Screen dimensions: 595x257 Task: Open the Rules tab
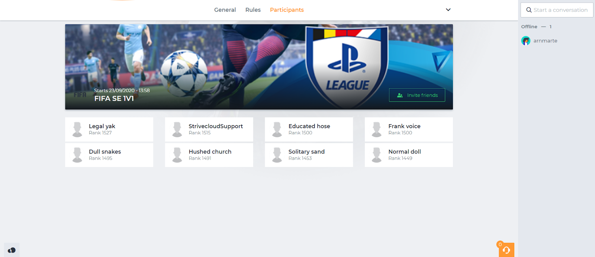(x=253, y=10)
